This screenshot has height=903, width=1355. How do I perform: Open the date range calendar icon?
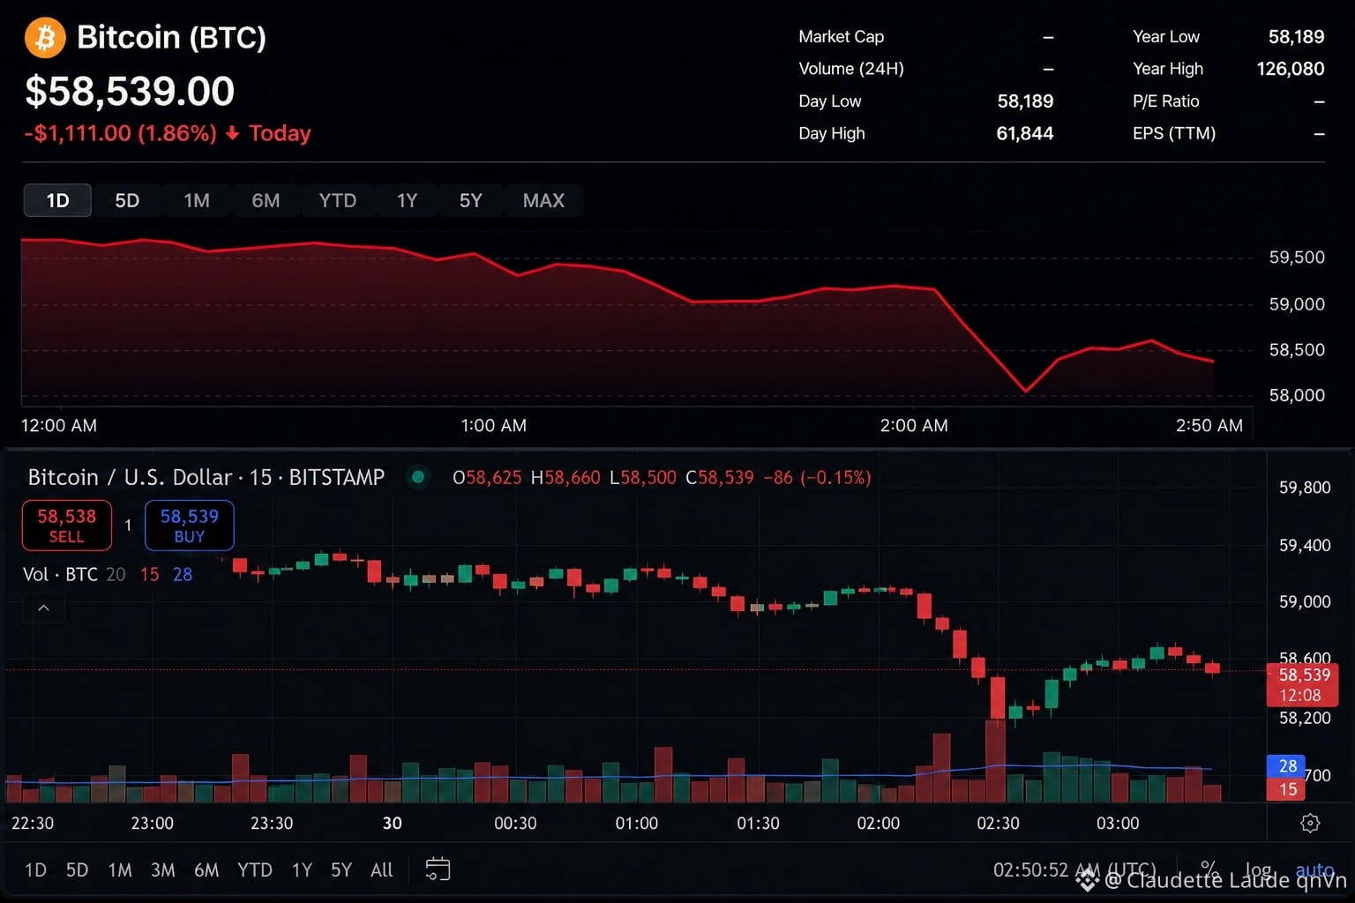[438, 869]
